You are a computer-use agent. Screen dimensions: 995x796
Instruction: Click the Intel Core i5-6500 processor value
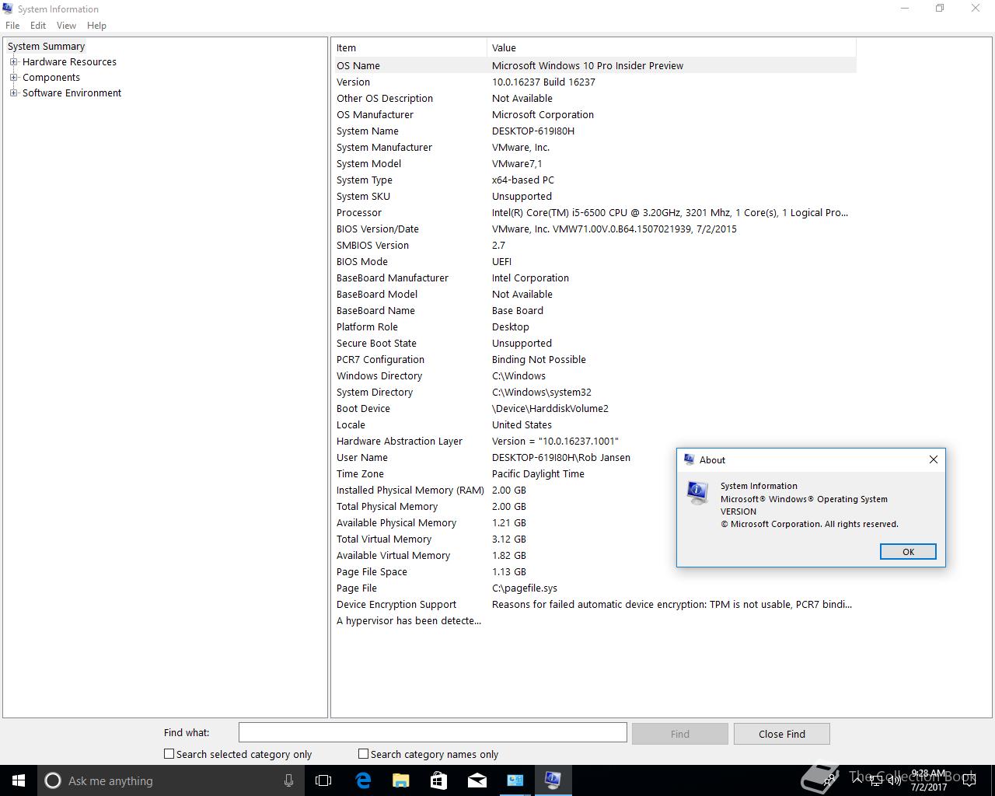click(x=669, y=212)
